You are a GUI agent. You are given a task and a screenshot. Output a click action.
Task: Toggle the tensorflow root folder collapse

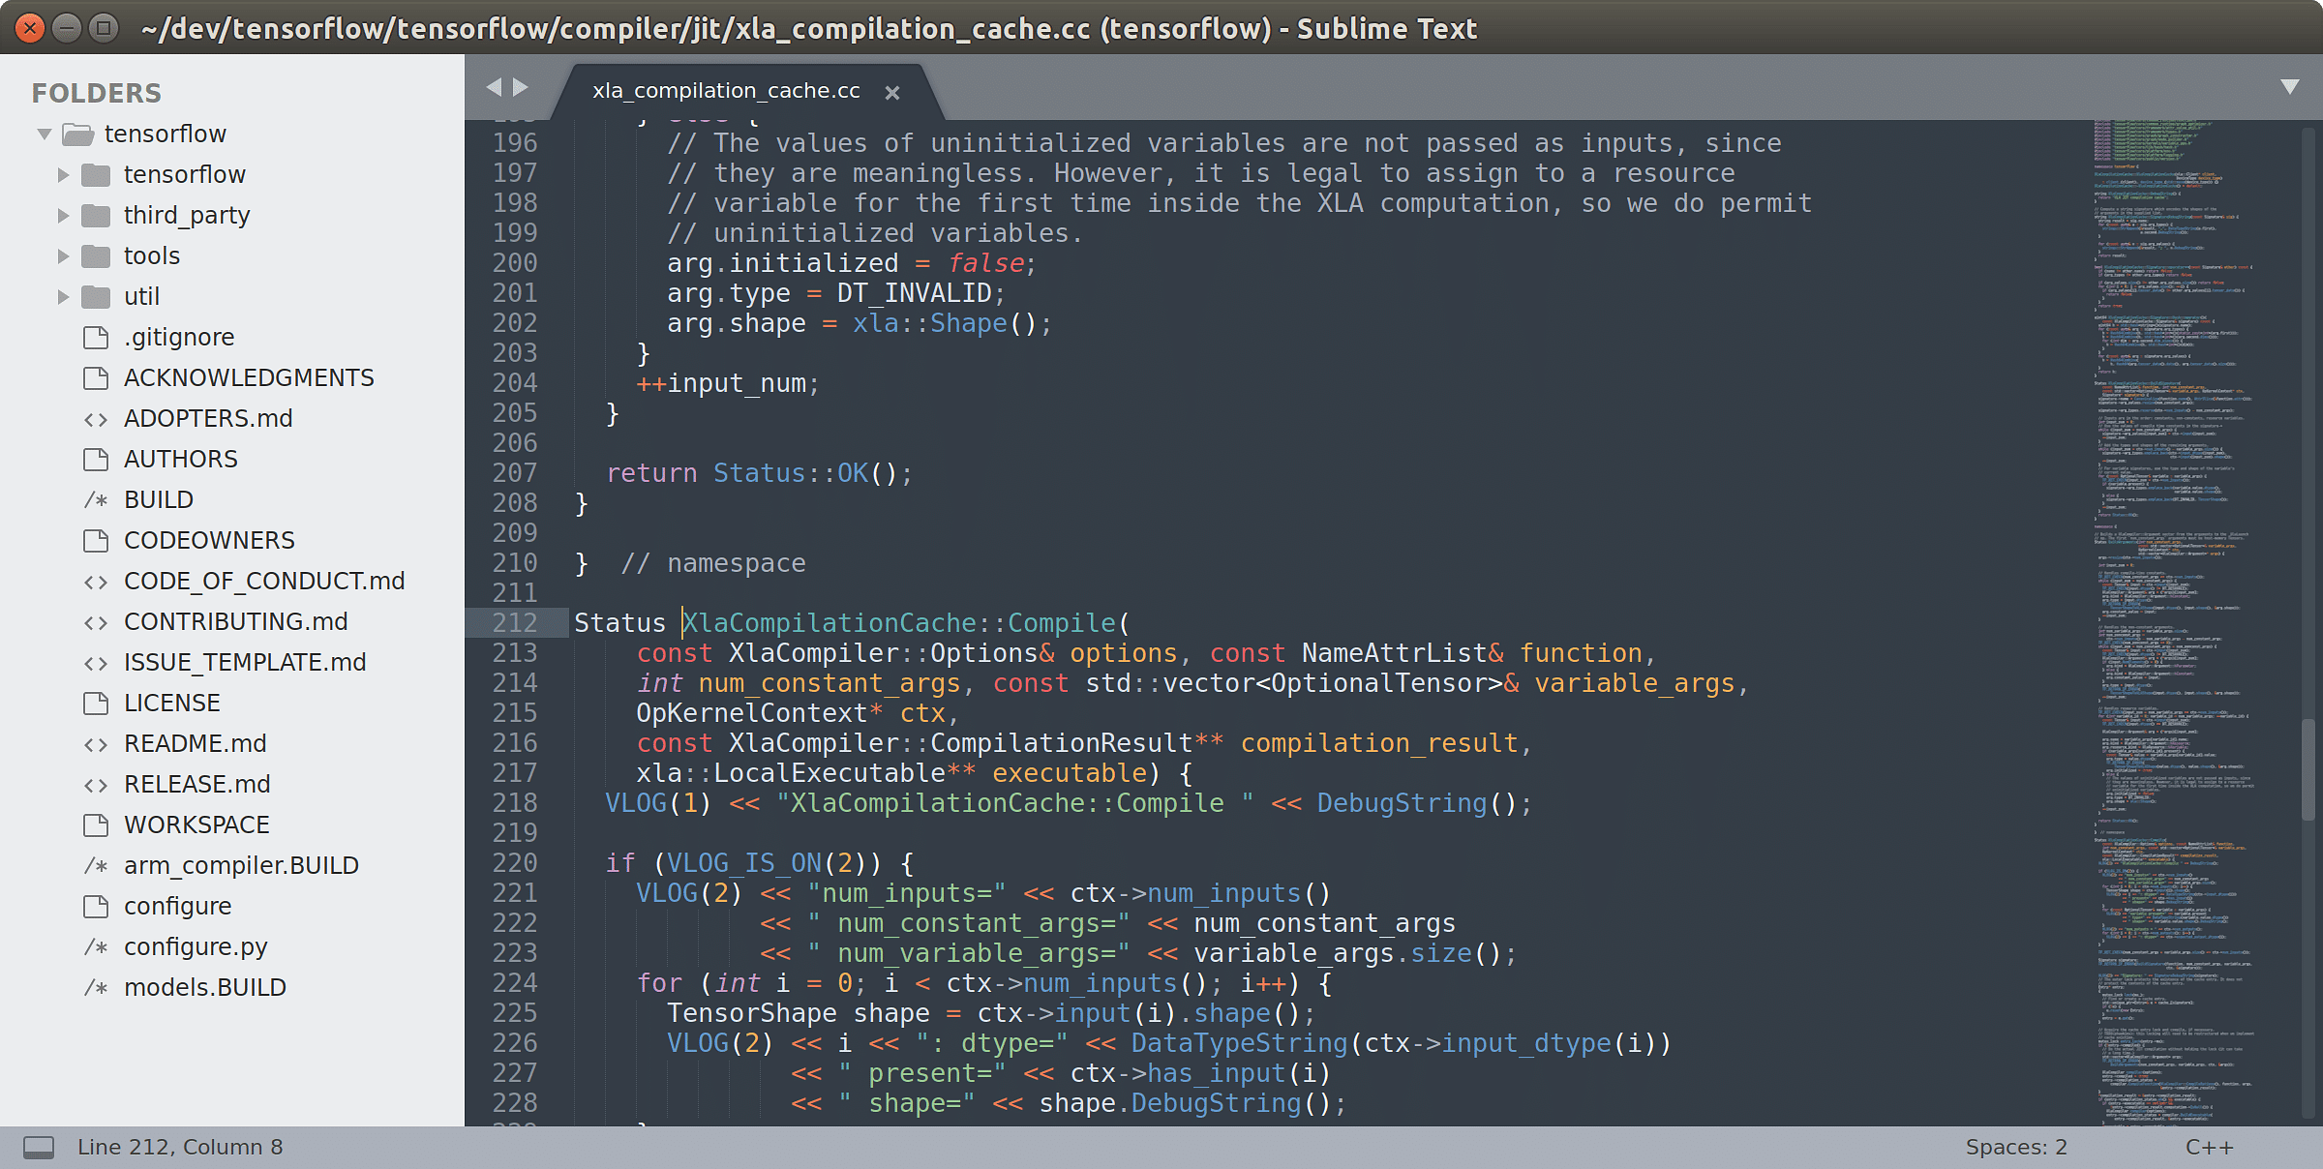coord(45,133)
